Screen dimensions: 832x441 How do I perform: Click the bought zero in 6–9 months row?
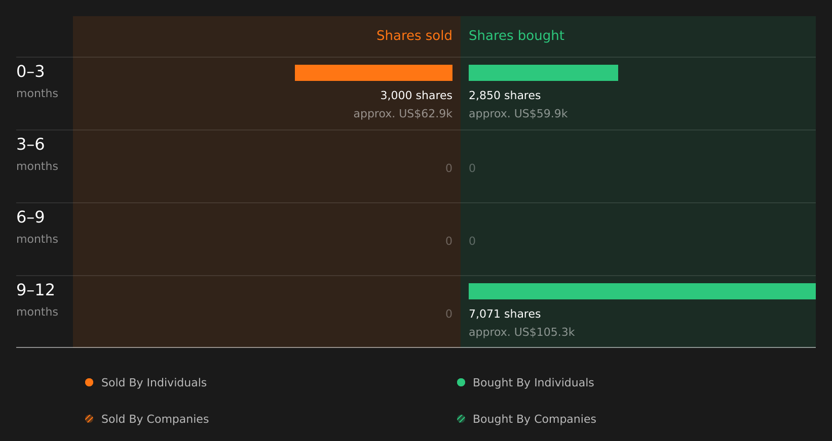tap(472, 241)
